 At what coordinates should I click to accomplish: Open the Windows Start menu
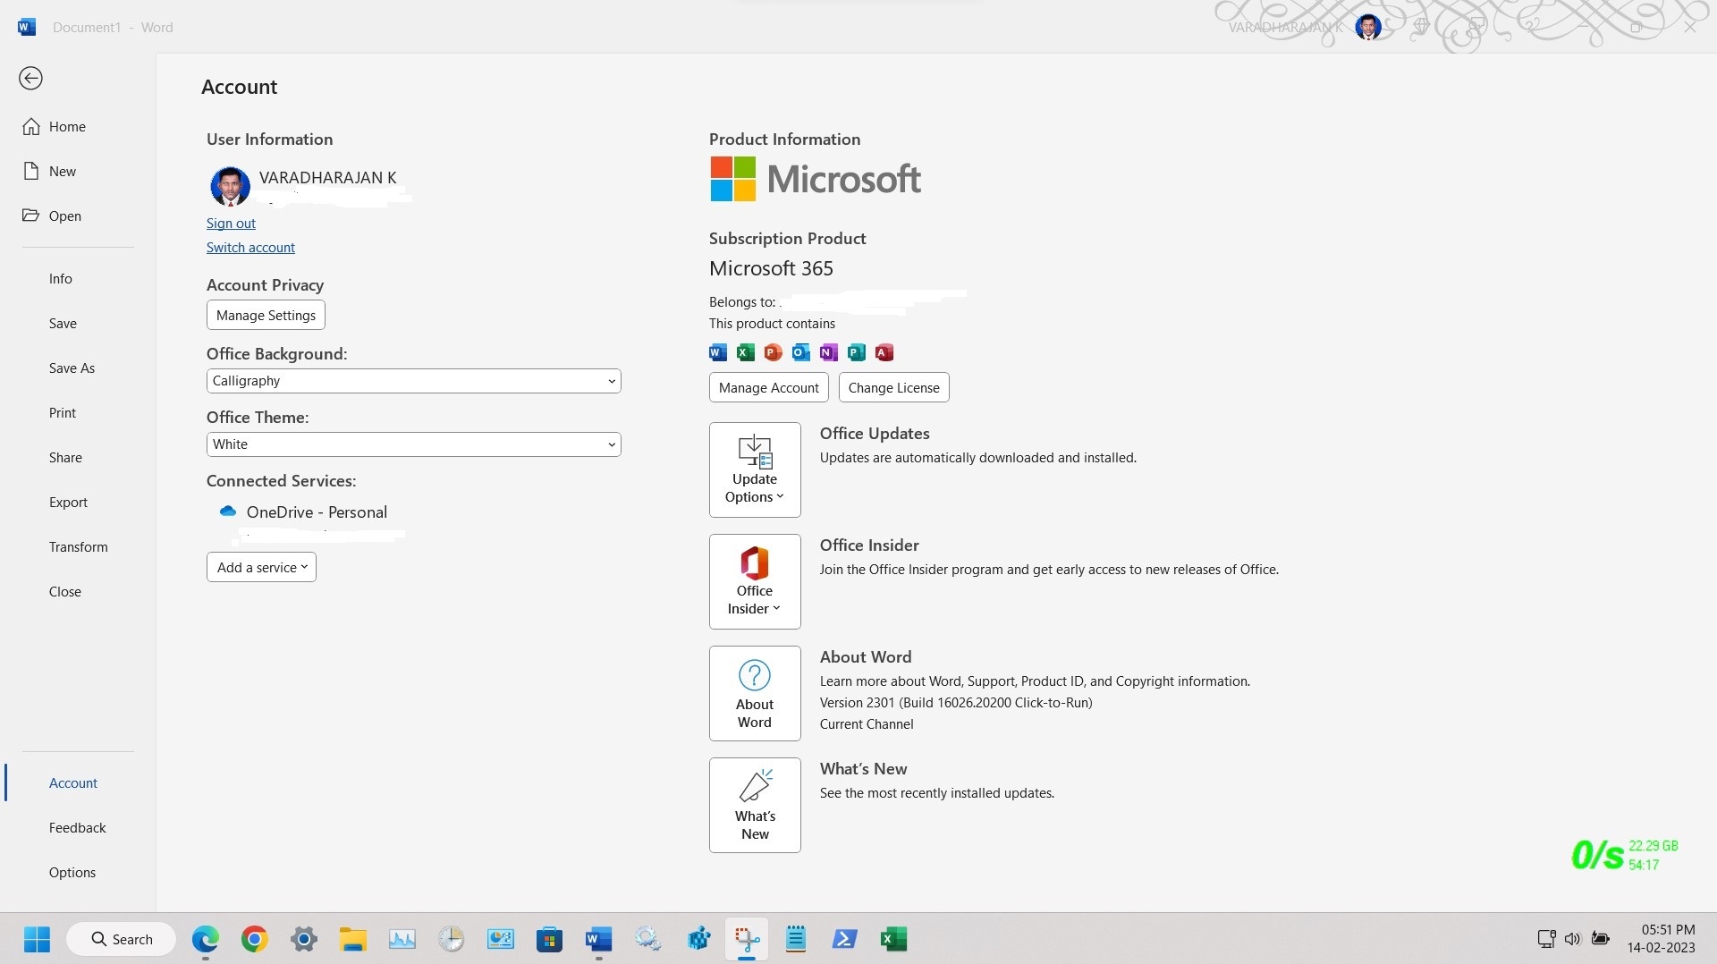[37, 939]
